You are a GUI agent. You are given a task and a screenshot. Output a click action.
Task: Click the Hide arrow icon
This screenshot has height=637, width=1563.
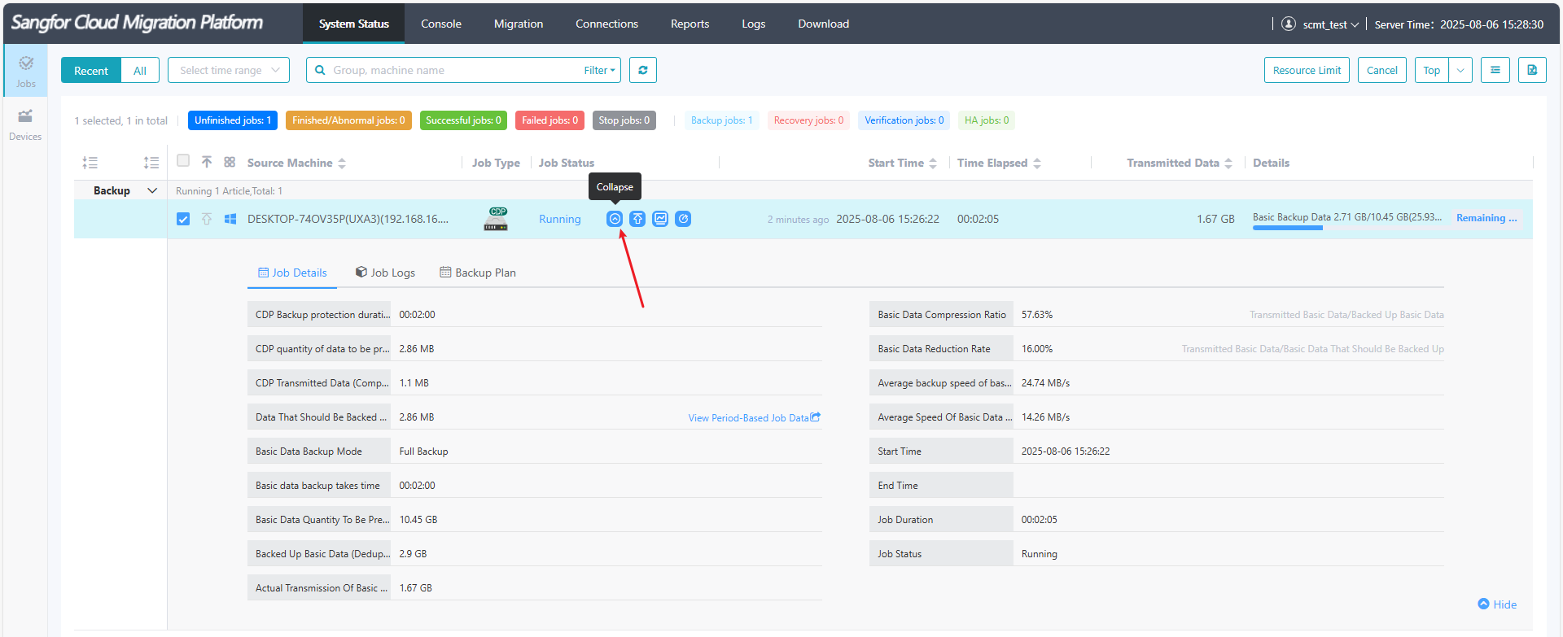pos(1484,604)
